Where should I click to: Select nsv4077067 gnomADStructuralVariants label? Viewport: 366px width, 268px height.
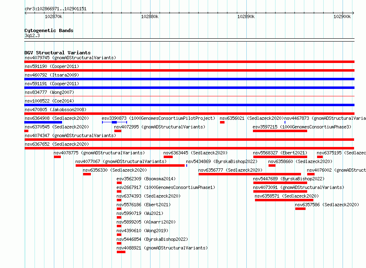121,161
